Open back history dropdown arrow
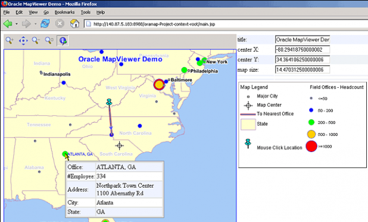This screenshot has width=368, height=222. 17,24
